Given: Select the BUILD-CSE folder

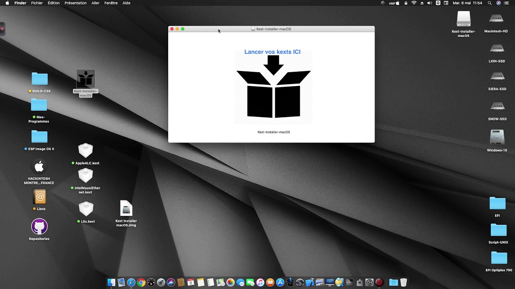Looking at the screenshot, I should (39, 79).
